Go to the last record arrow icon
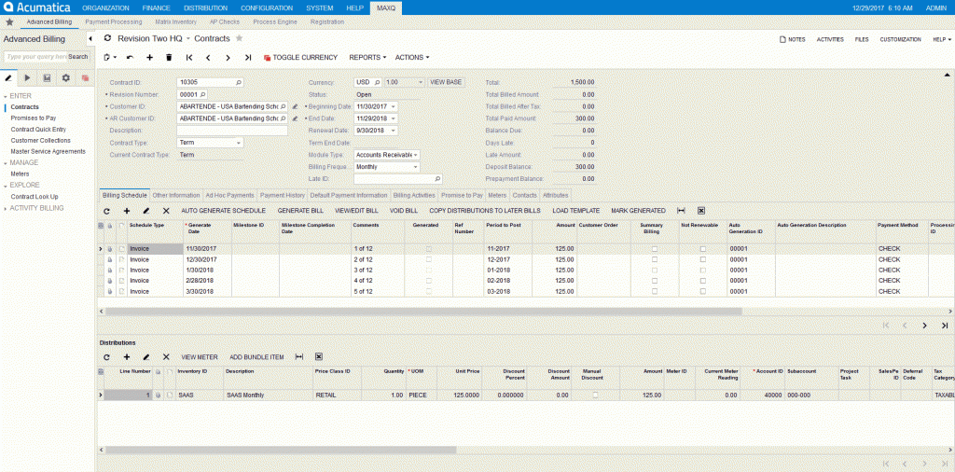 (x=248, y=57)
